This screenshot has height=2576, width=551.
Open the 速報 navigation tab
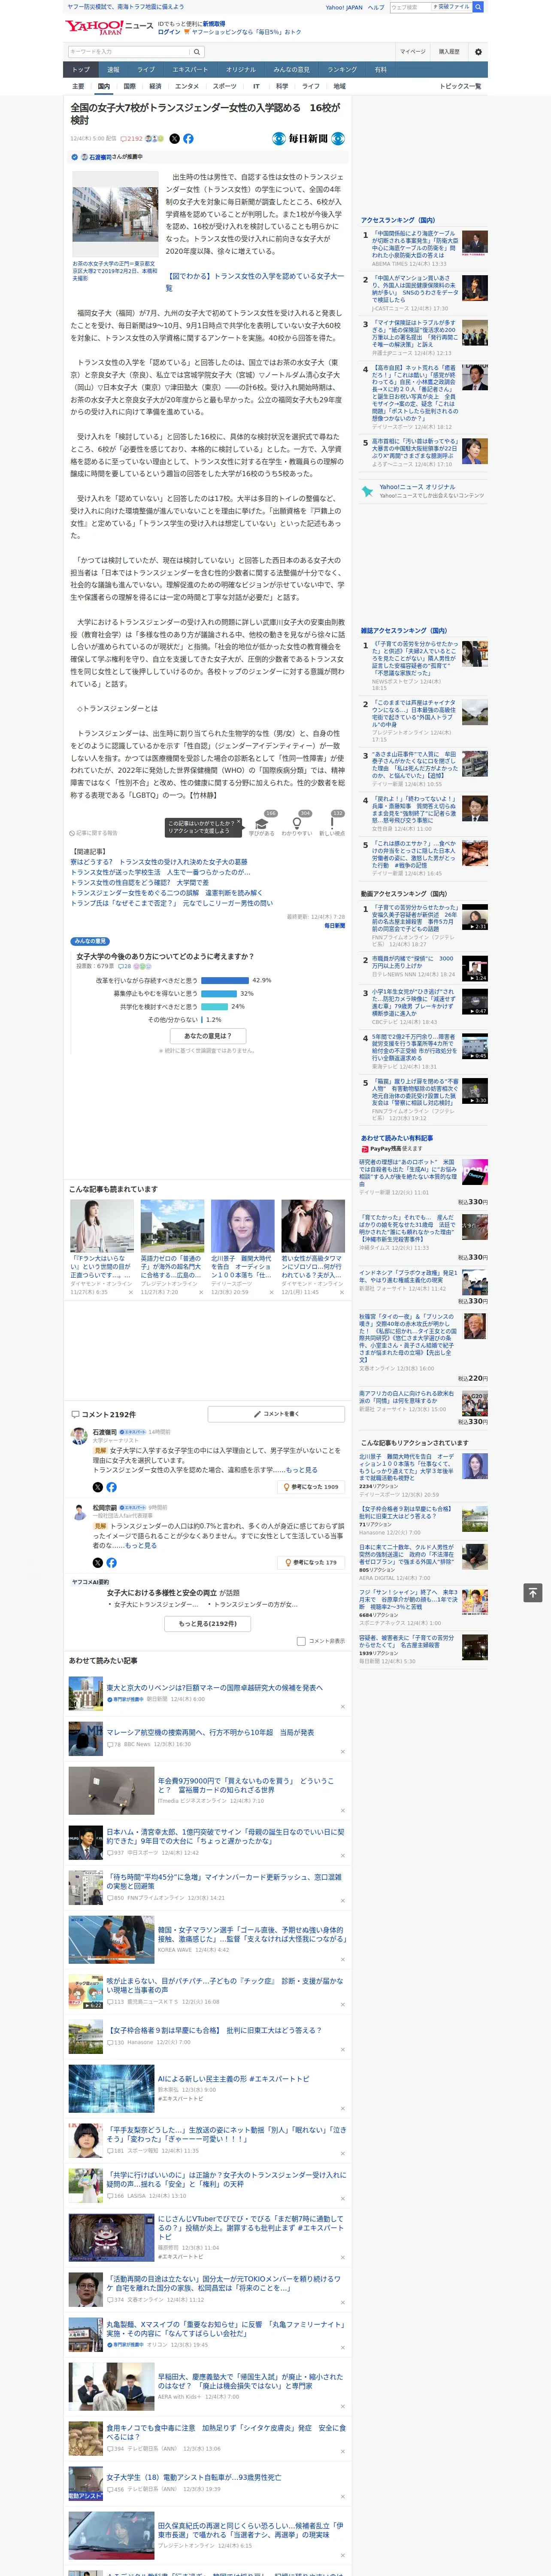click(x=113, y=70)
